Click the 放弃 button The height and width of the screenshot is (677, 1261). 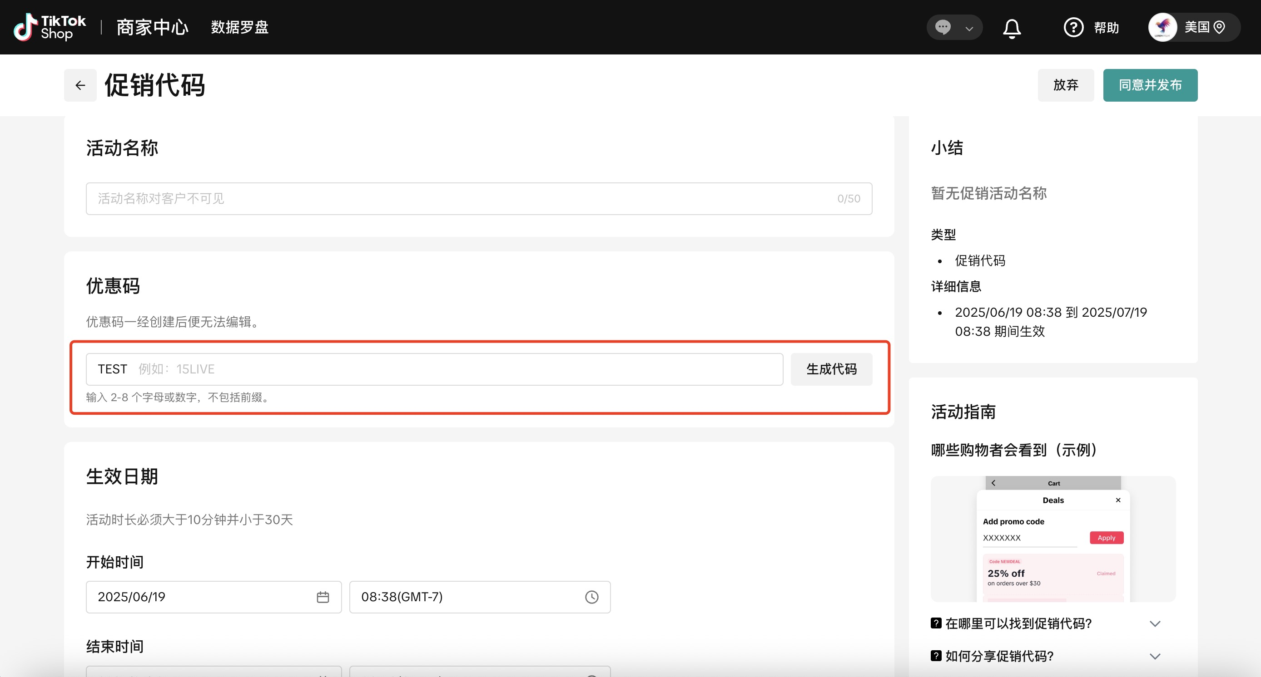(x=1065, y=85)
